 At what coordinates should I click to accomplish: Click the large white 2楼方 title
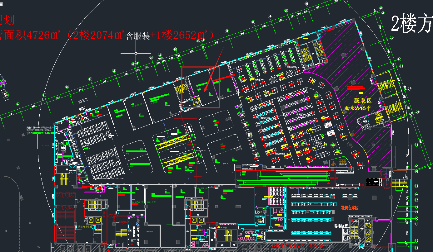412,24
